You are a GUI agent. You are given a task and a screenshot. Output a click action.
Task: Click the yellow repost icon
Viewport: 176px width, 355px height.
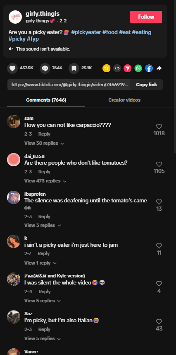click(x=107, y=68)
